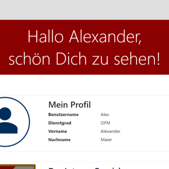Select the Nachname label

click(60, 140)
